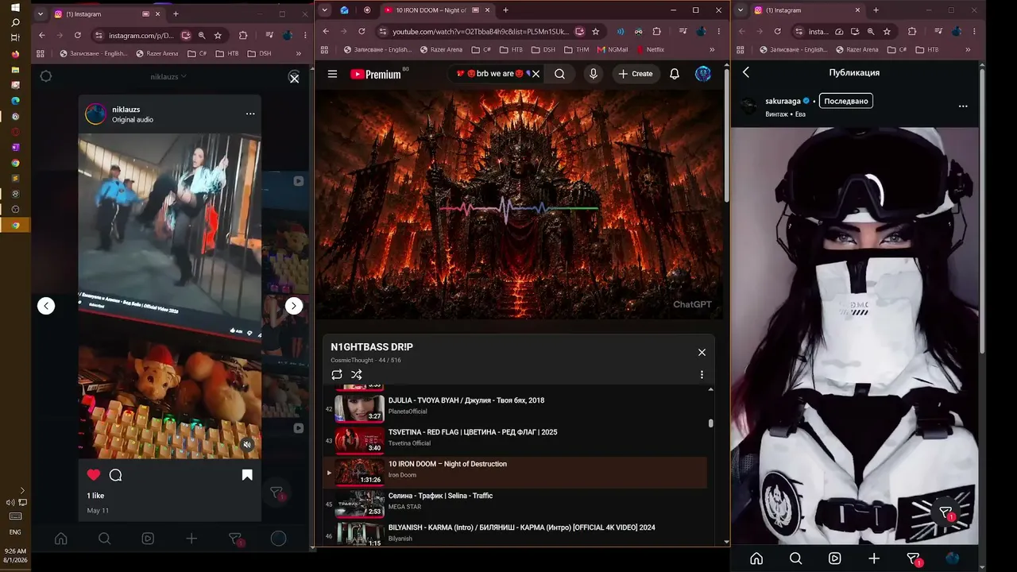
Task: Open the Windows Start menu
Action: tap(15, 7)
